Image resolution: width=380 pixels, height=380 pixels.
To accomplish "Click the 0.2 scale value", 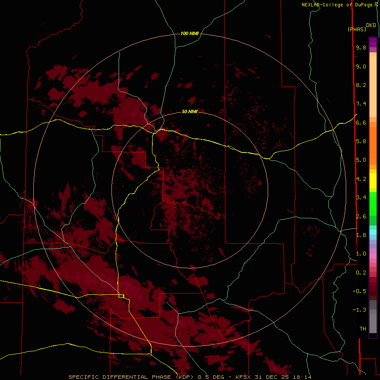I will tap(361, 273).
